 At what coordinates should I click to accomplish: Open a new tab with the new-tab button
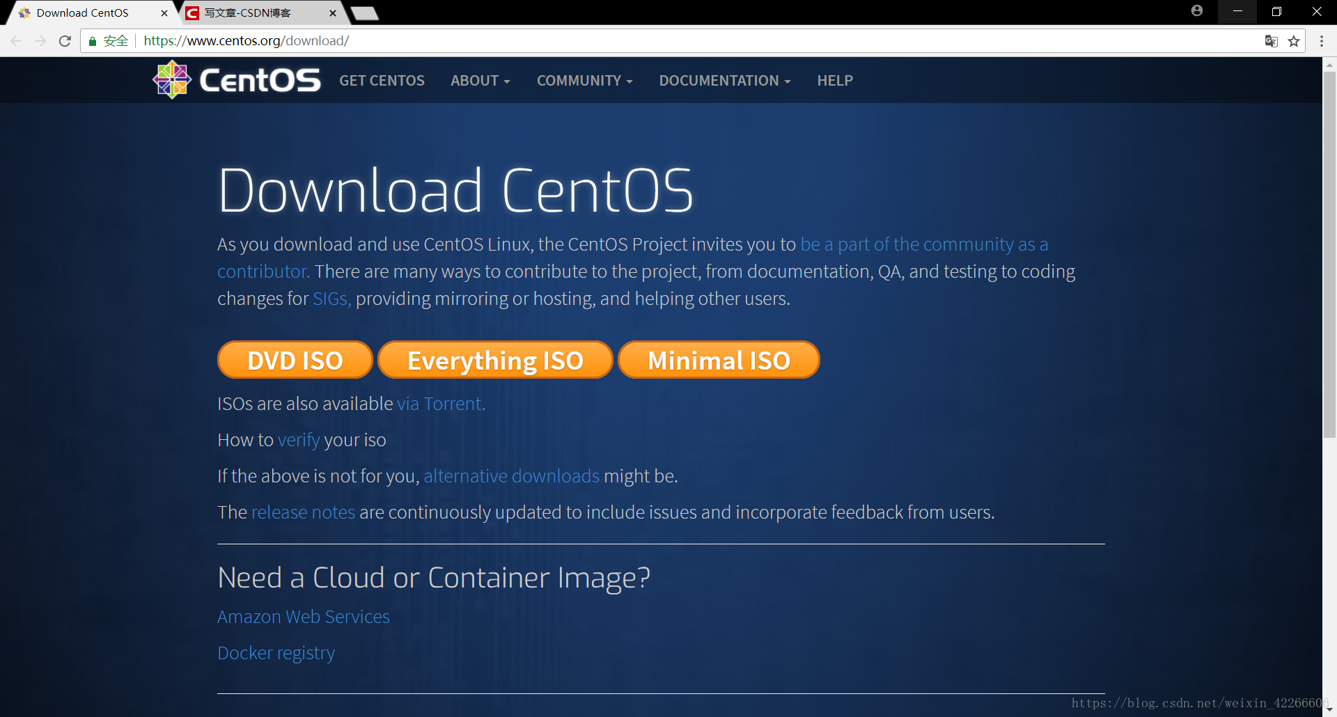click(365, 13)
